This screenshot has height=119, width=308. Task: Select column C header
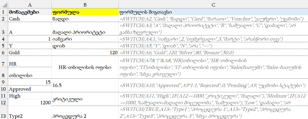pyautogui.click(x=213, y=4)
